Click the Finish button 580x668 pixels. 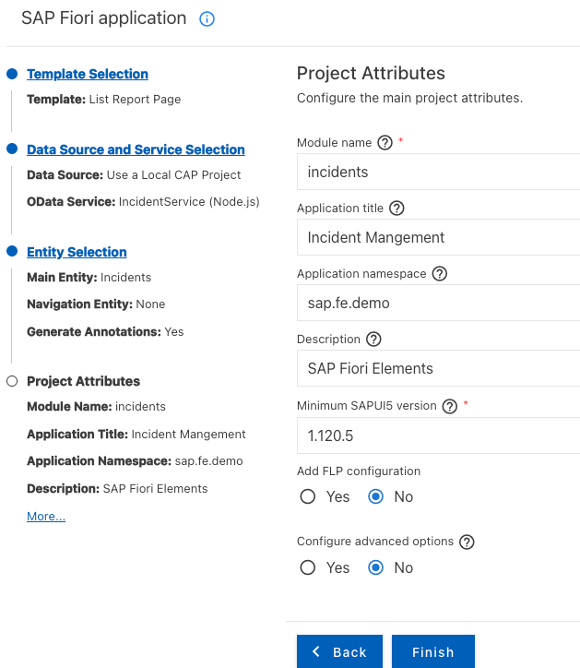tap(432, 651)
